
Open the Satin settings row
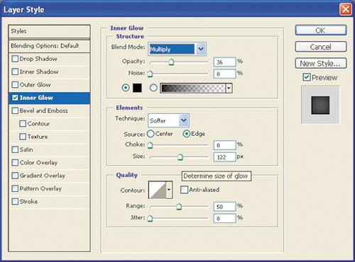[49, 150]
